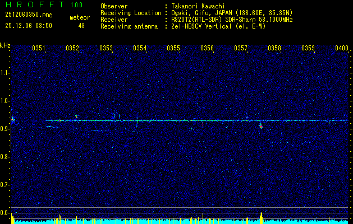The width and height of the screenshot is (353, 224).
Task: Click the 0400 end time label
Action: 342,48
